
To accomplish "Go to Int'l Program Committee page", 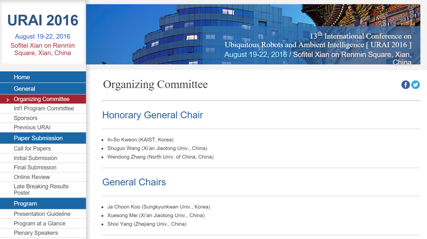I will 44,108.
